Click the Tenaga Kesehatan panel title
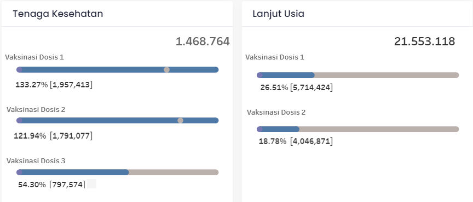This screenshot has height=202, width=473. (58, 14)
